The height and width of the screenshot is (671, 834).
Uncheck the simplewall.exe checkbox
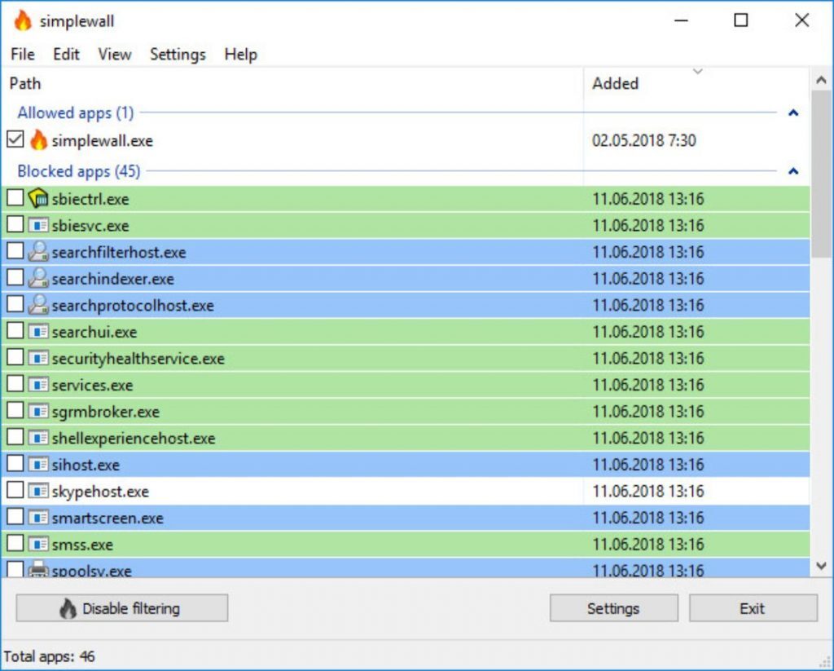click(14, 139)
